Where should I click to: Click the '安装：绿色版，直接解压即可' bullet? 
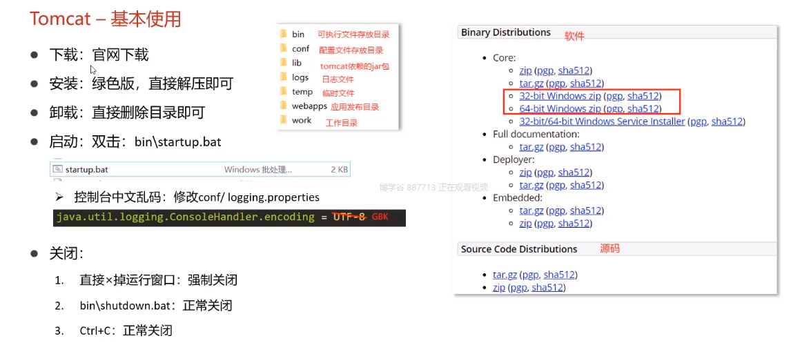click(x=141, y=83)
